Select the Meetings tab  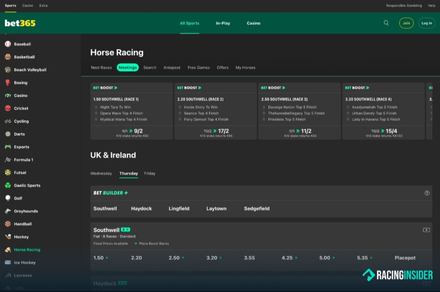point(128,67)
